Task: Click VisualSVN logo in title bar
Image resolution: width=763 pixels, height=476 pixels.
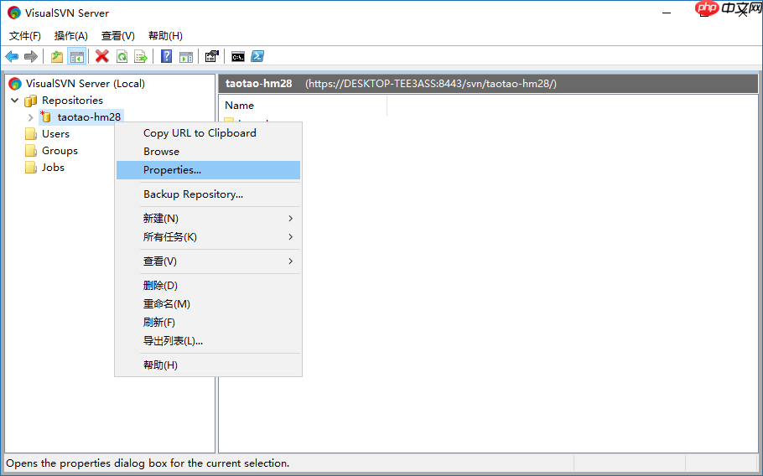Action: (x=14, y=13)
